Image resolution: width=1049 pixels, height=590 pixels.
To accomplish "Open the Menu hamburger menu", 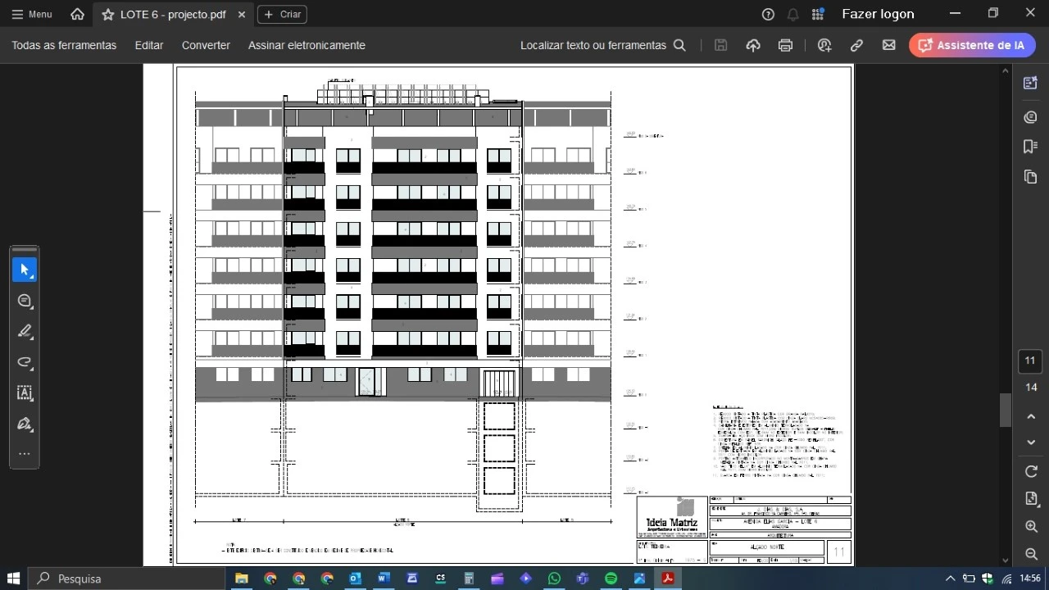I will click(x=32, y=15).
